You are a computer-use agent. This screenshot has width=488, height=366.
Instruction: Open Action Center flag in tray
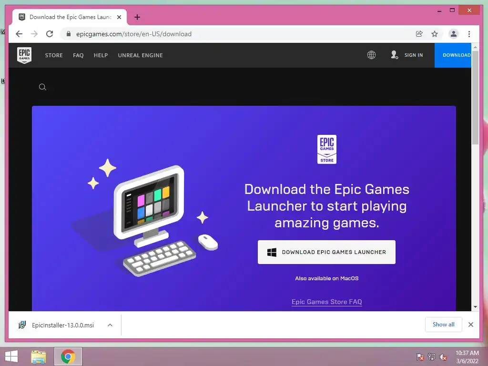tap(420, 356)
